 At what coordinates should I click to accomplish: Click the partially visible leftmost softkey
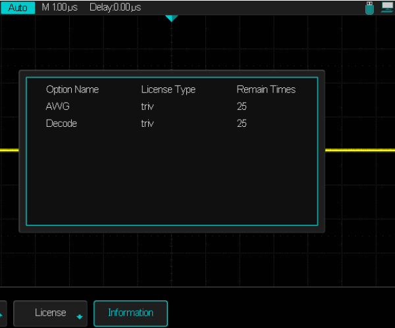(3, 314)
